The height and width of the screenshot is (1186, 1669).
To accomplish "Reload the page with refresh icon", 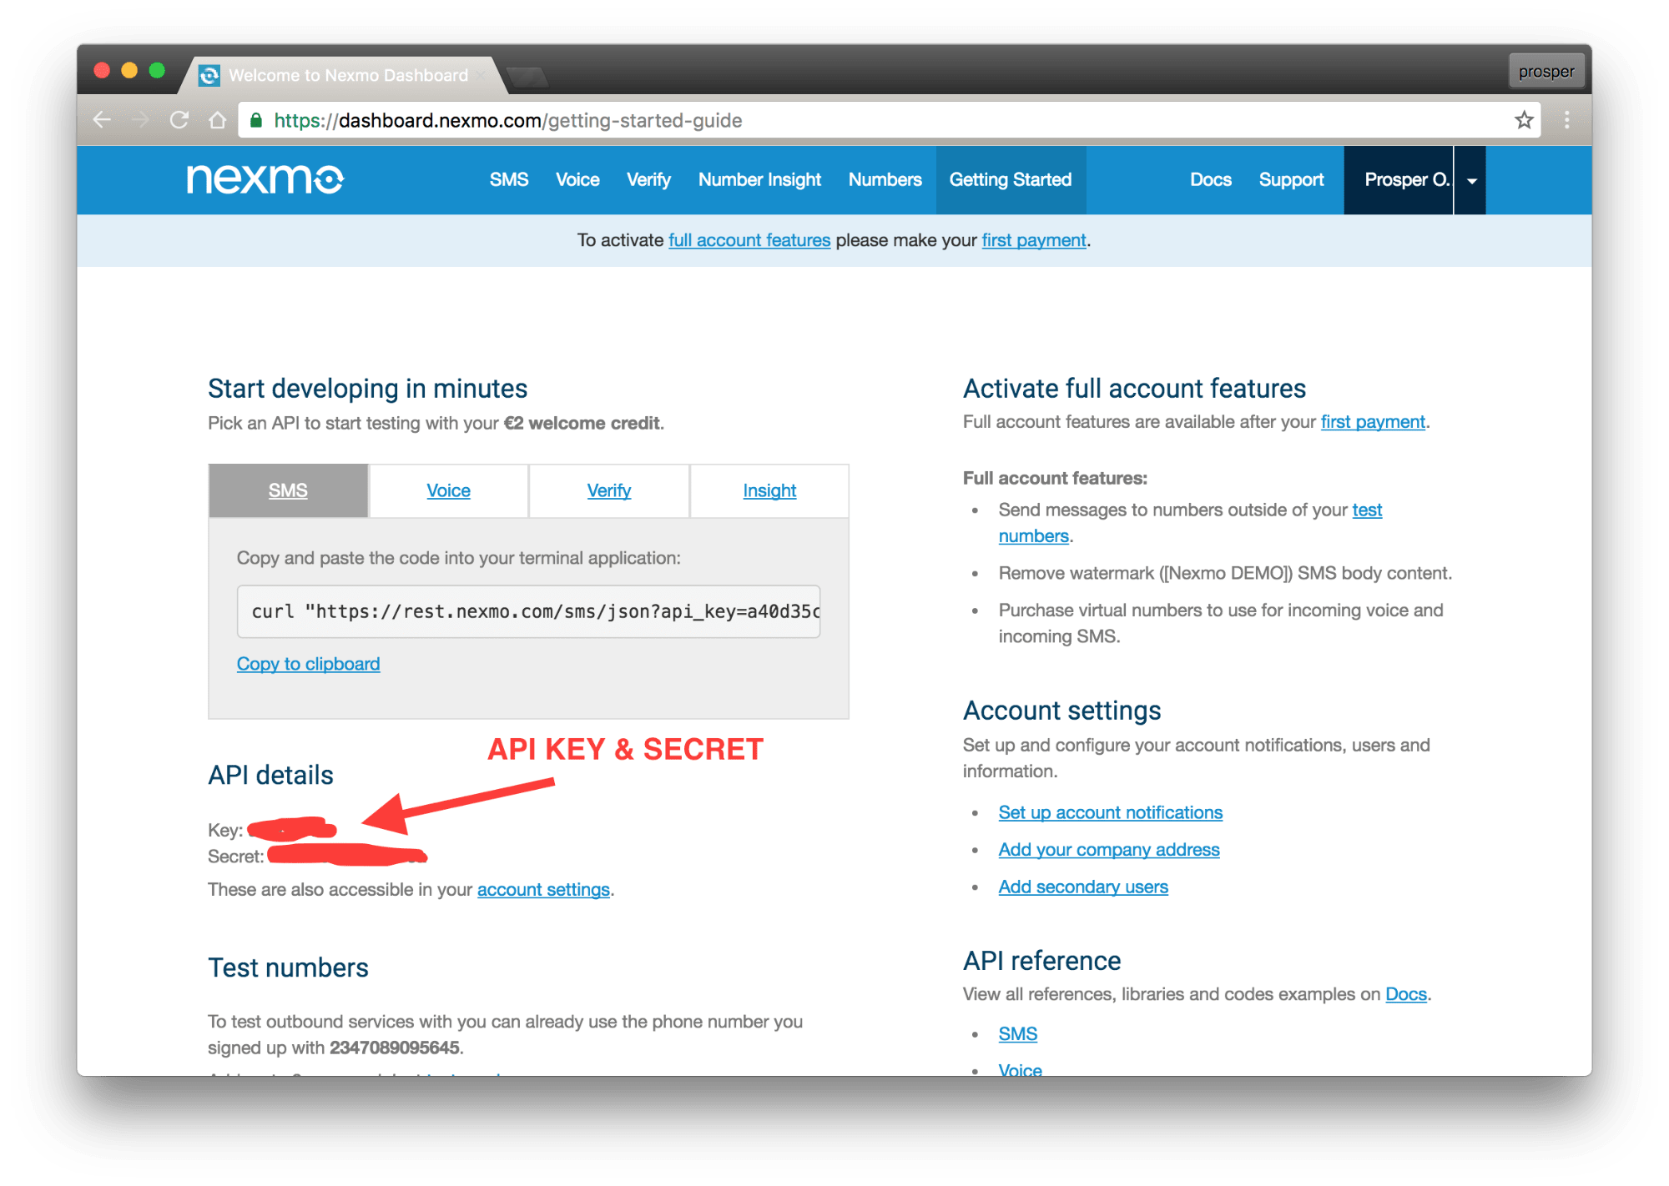I will 179,120.
